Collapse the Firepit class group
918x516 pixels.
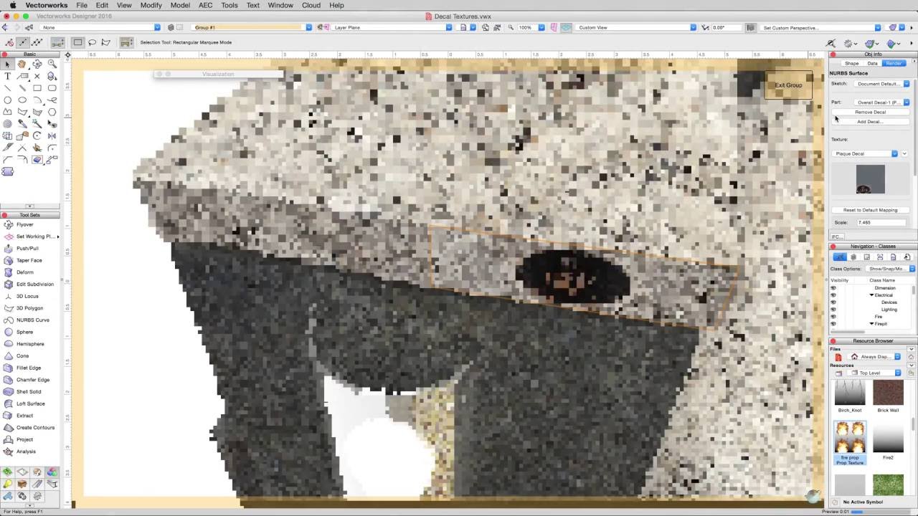click(872, 324)
